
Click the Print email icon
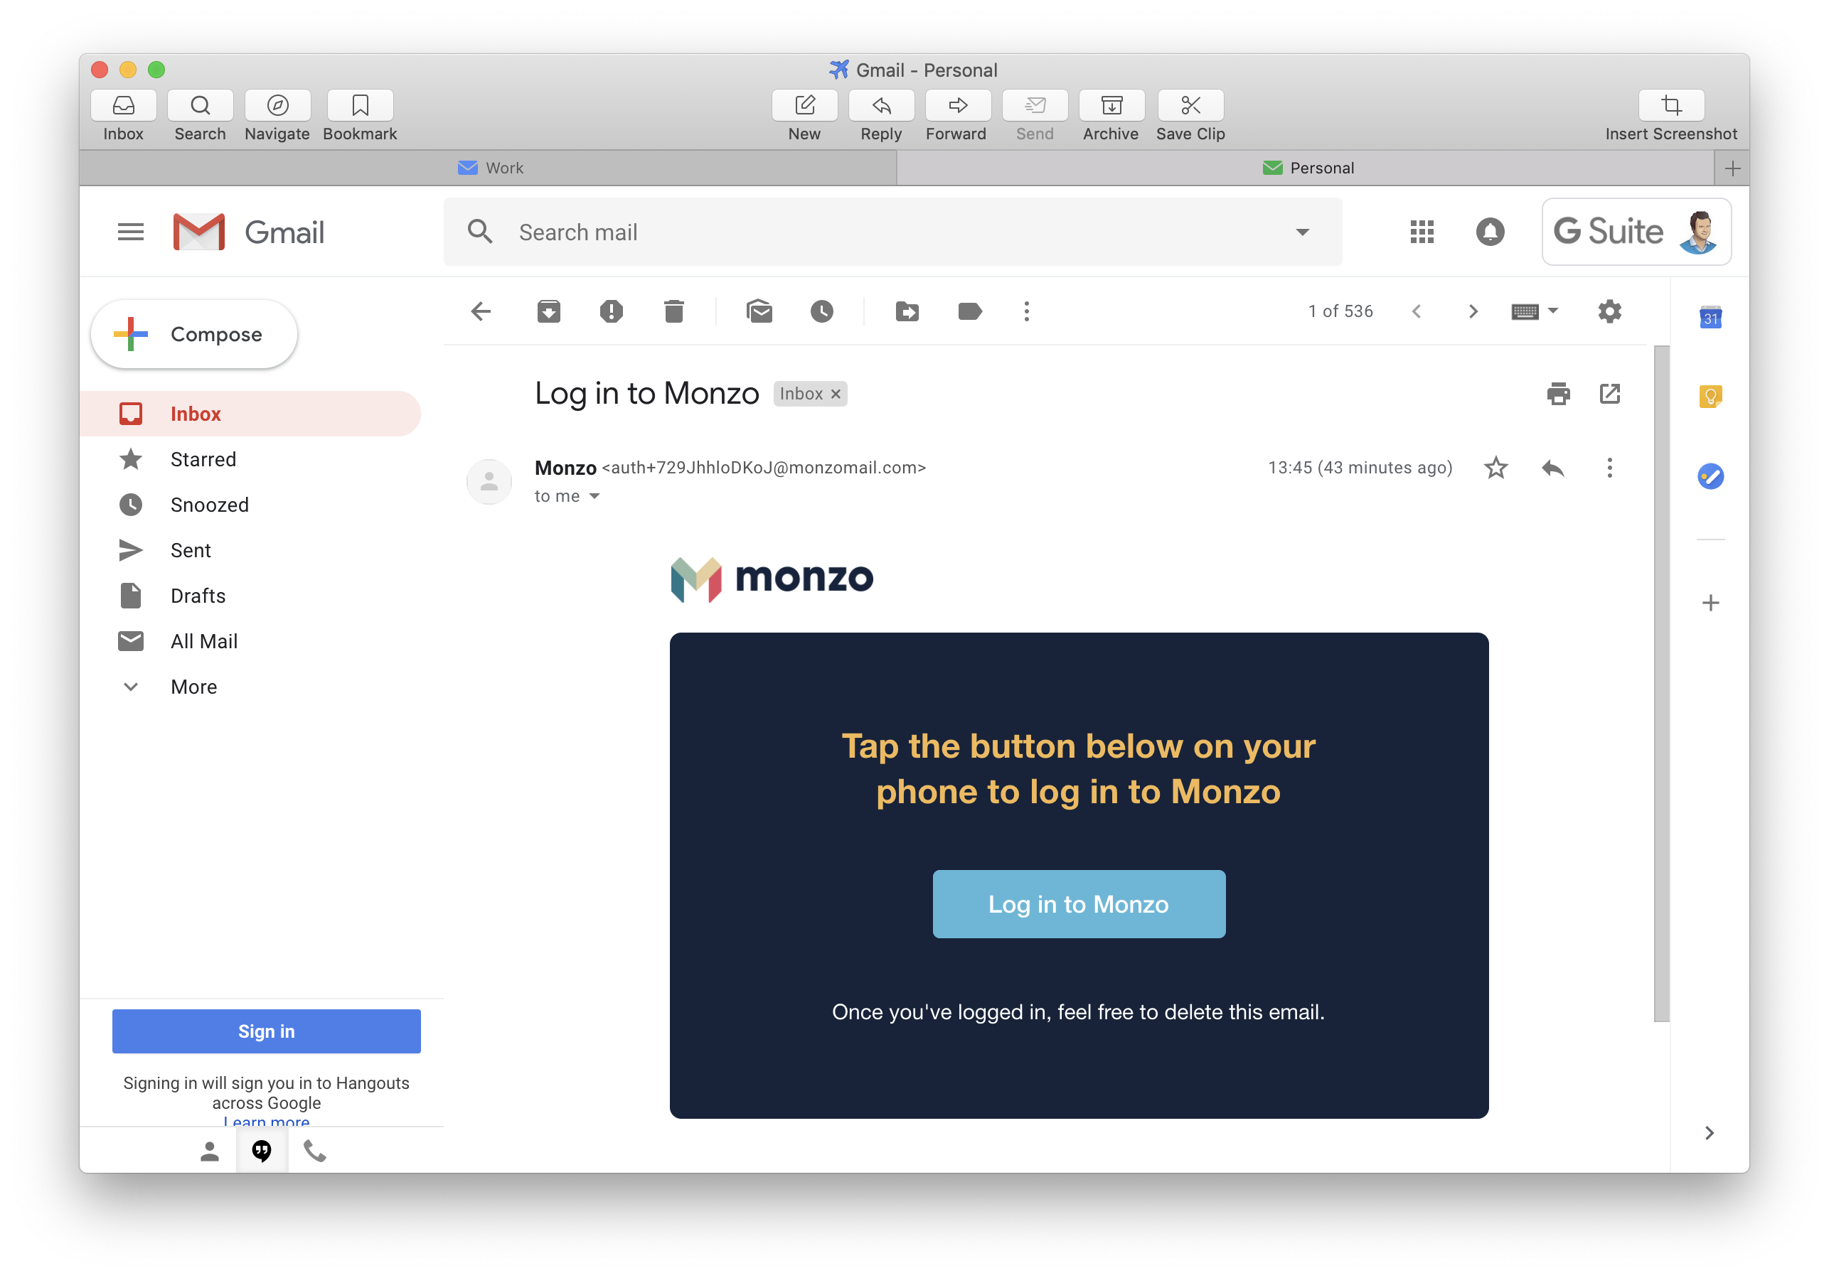coord(1558,393)
